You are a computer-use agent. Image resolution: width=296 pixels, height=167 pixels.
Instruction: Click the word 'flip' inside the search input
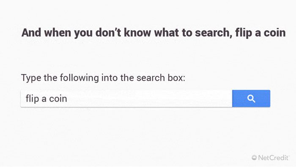click(x=32, y=99)
